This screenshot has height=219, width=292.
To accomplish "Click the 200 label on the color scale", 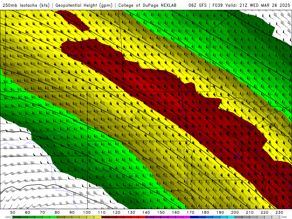I will (235, 212).
